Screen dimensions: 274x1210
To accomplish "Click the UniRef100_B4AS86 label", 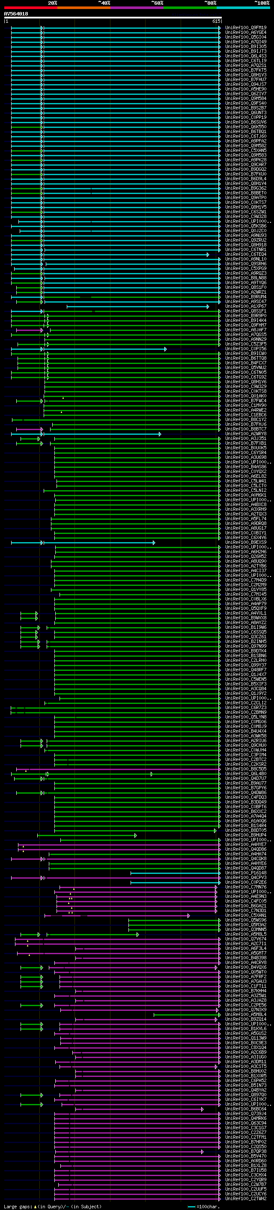I will tap(246, 467).
